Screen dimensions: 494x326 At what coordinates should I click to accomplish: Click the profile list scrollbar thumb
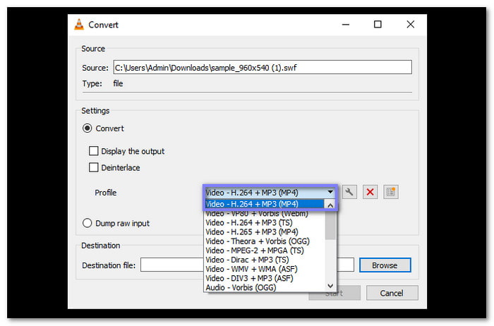[x=330, y=225]
